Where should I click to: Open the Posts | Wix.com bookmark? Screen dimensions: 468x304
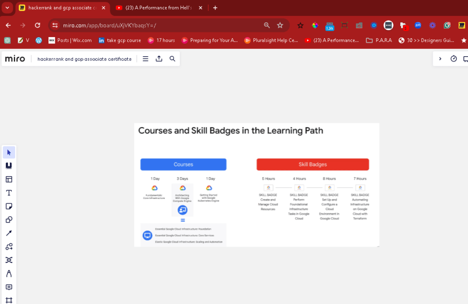pyautogui.click(x=70, y=40)
